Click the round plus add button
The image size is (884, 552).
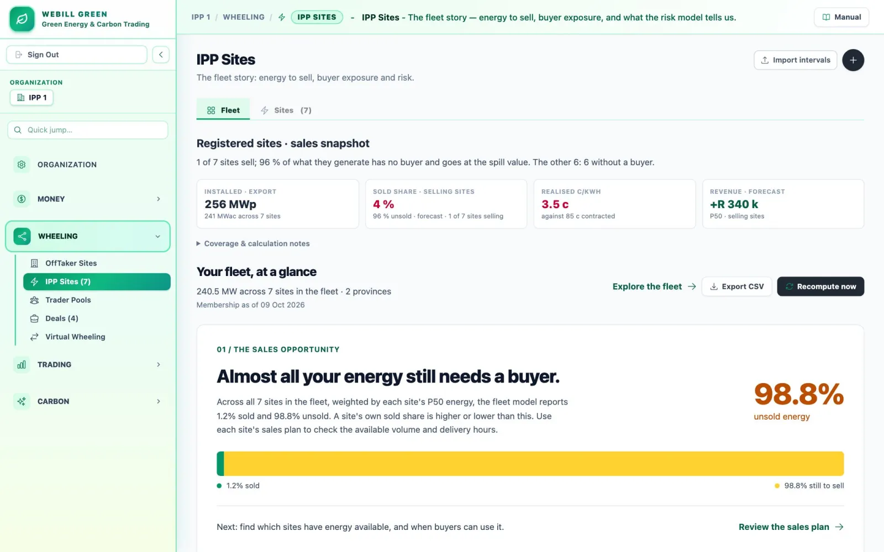tap(853, 60)
